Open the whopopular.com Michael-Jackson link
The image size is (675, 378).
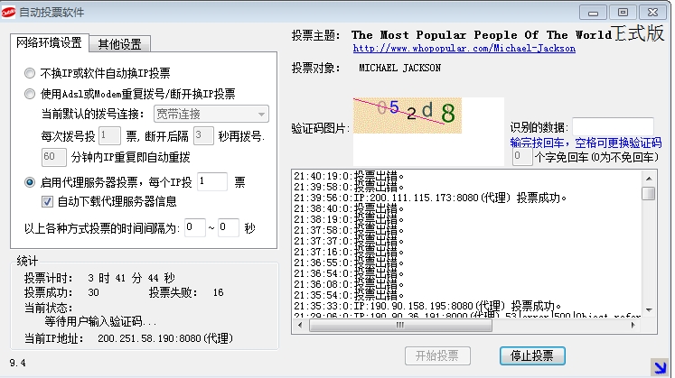tap(464, 48)
